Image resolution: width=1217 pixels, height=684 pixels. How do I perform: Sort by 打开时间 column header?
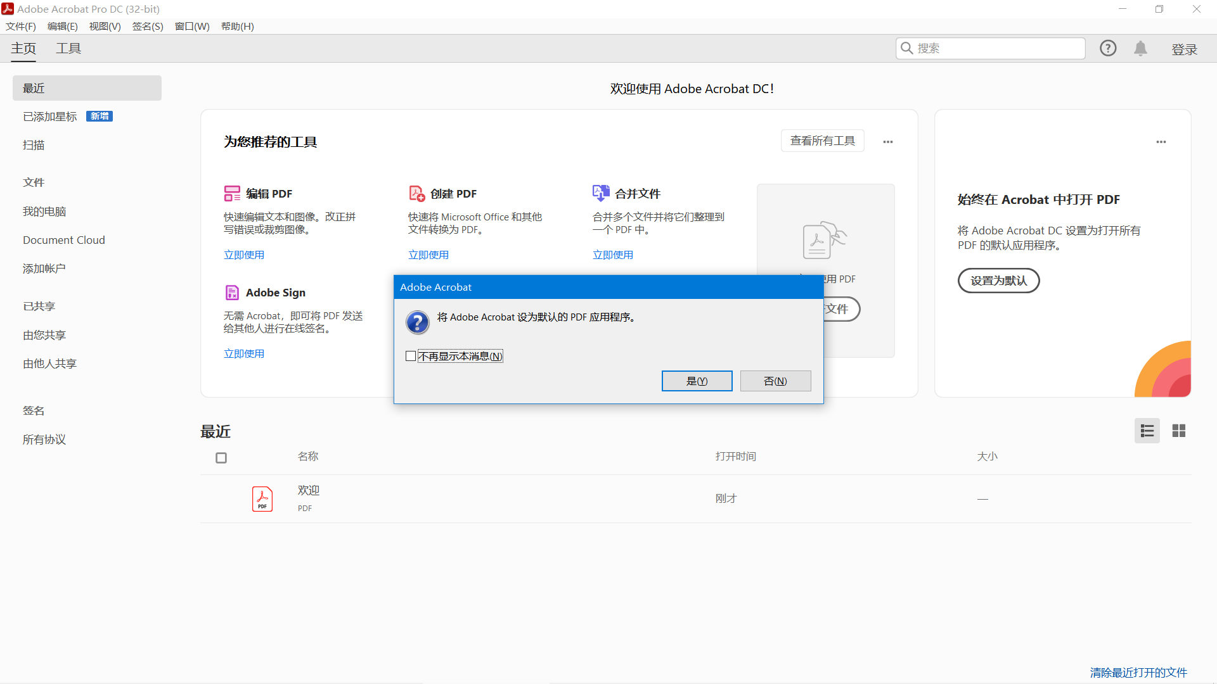pyautogui.click(x=735, y=456)
